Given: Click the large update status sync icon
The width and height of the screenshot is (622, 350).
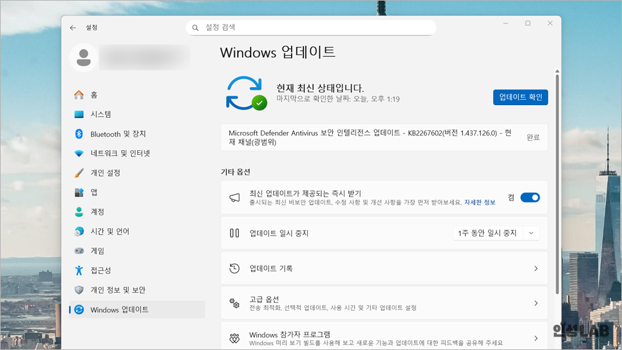Looking at the screenshot, I should (246, 93).
